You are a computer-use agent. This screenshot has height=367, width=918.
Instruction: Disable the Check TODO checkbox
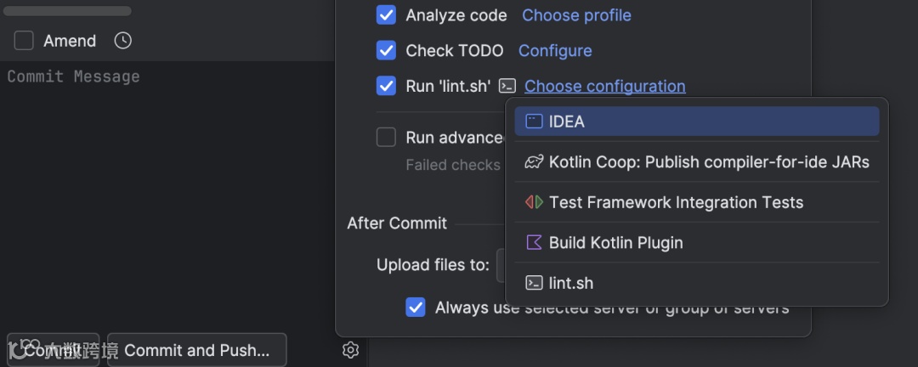tap(387, 51)
